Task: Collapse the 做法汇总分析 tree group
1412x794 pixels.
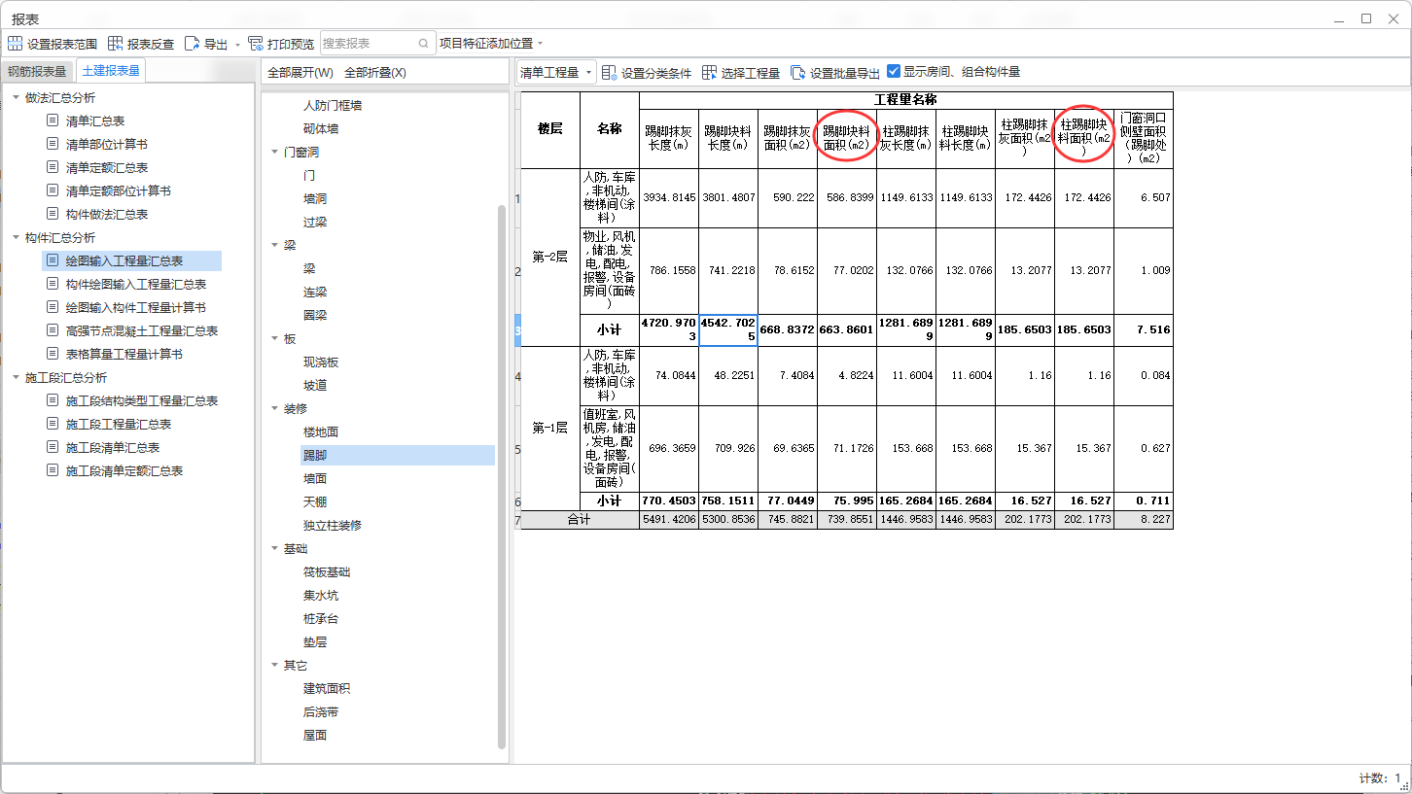Action: 16,97
